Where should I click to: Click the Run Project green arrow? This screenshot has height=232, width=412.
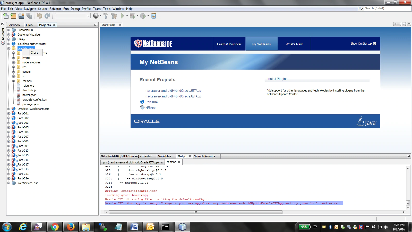tap(122, 16)
